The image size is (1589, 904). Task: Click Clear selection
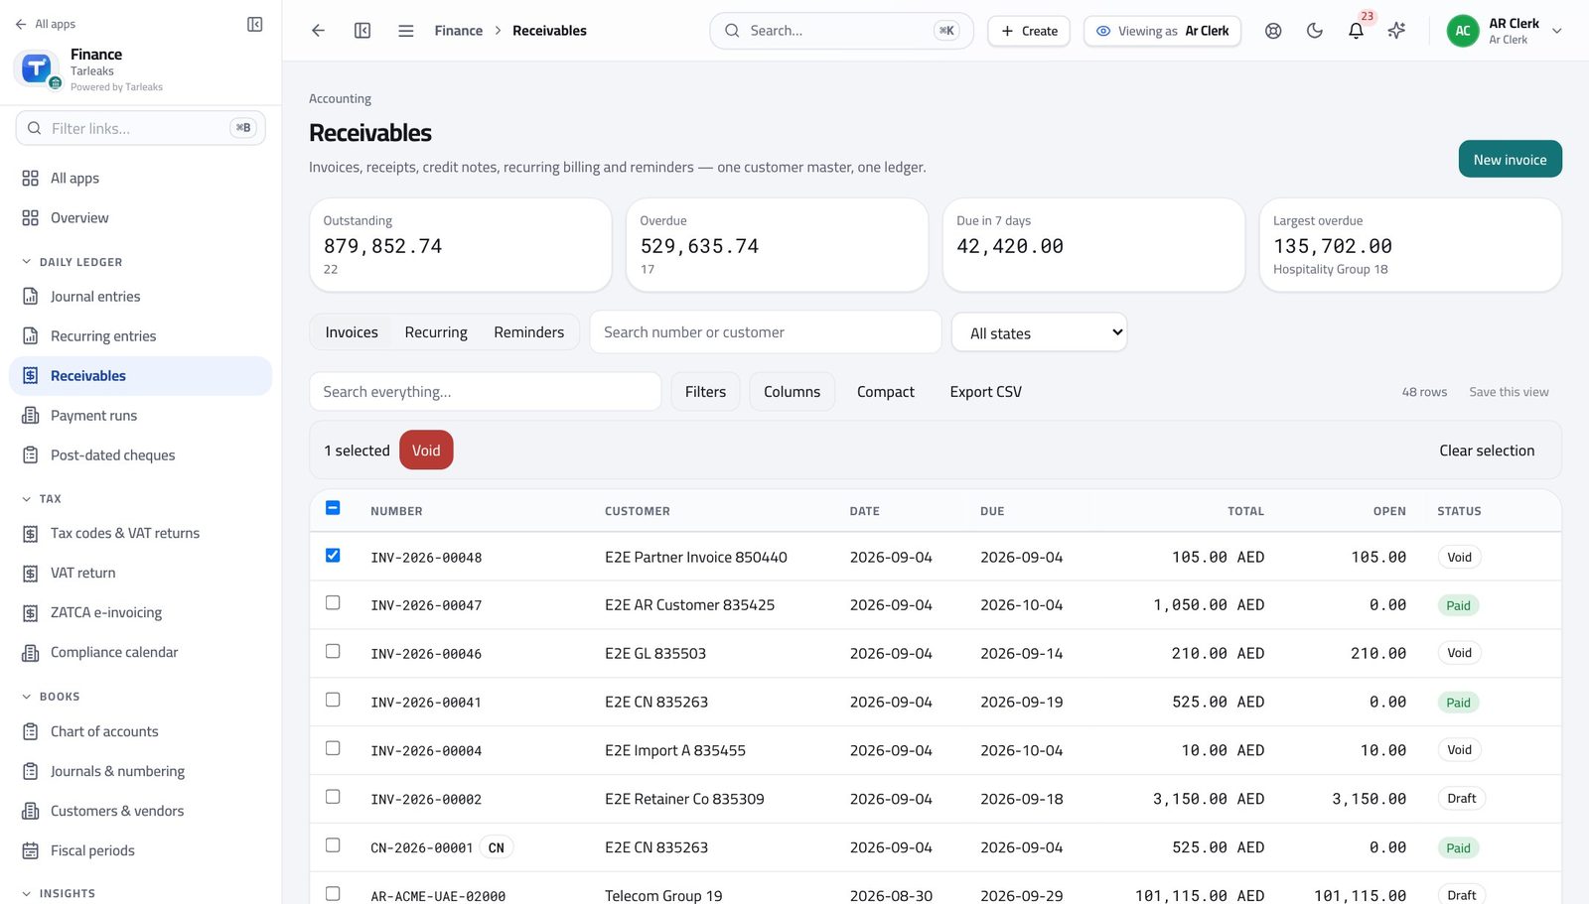click(1487, 451)
